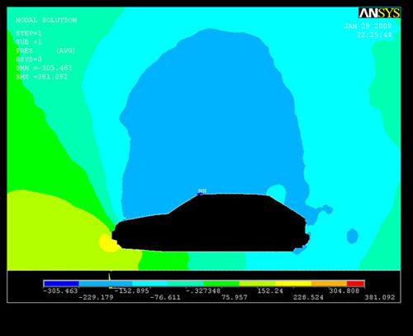Select the dark blue legend color band

(x=61, y=284)
